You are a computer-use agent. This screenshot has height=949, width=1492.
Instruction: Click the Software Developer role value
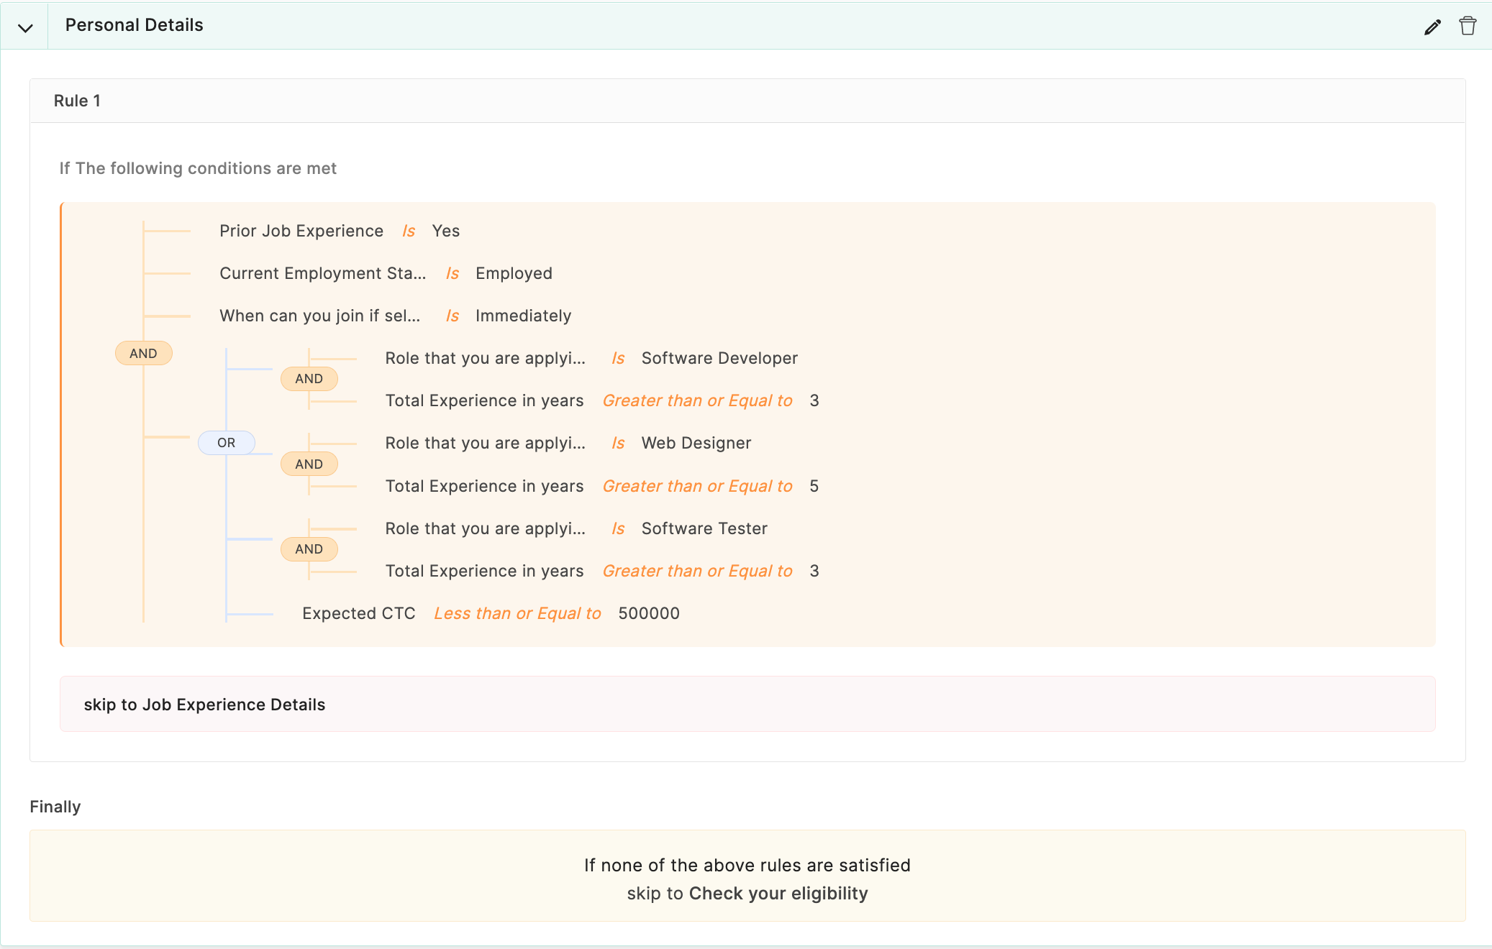(719, 358)
